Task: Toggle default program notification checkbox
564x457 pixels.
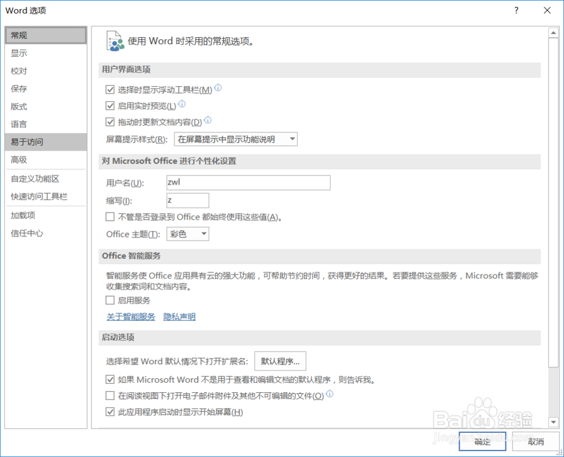Action: (x=110, y=379)
